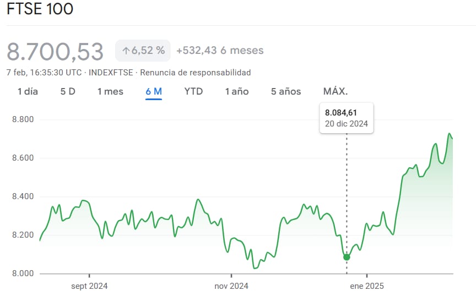
Task: Click the FTSE 100 title
Action: pyautogui.click(x=40, y=9)
